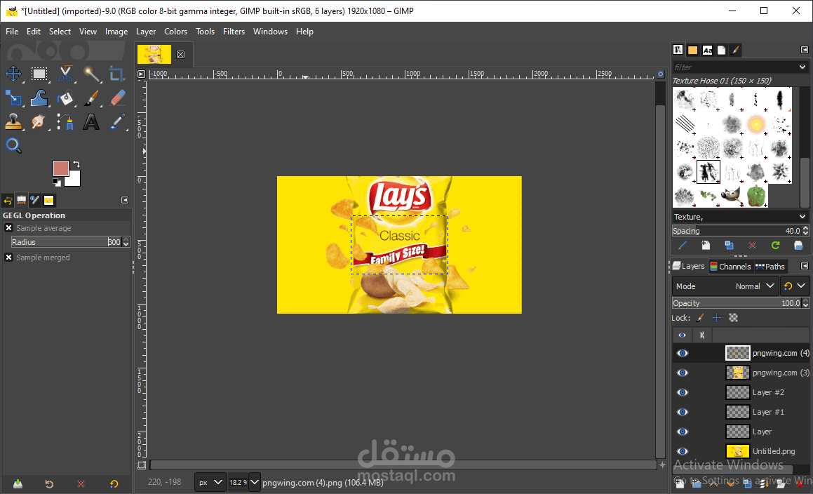Switch to the Channels tab

tap(730, 266)
